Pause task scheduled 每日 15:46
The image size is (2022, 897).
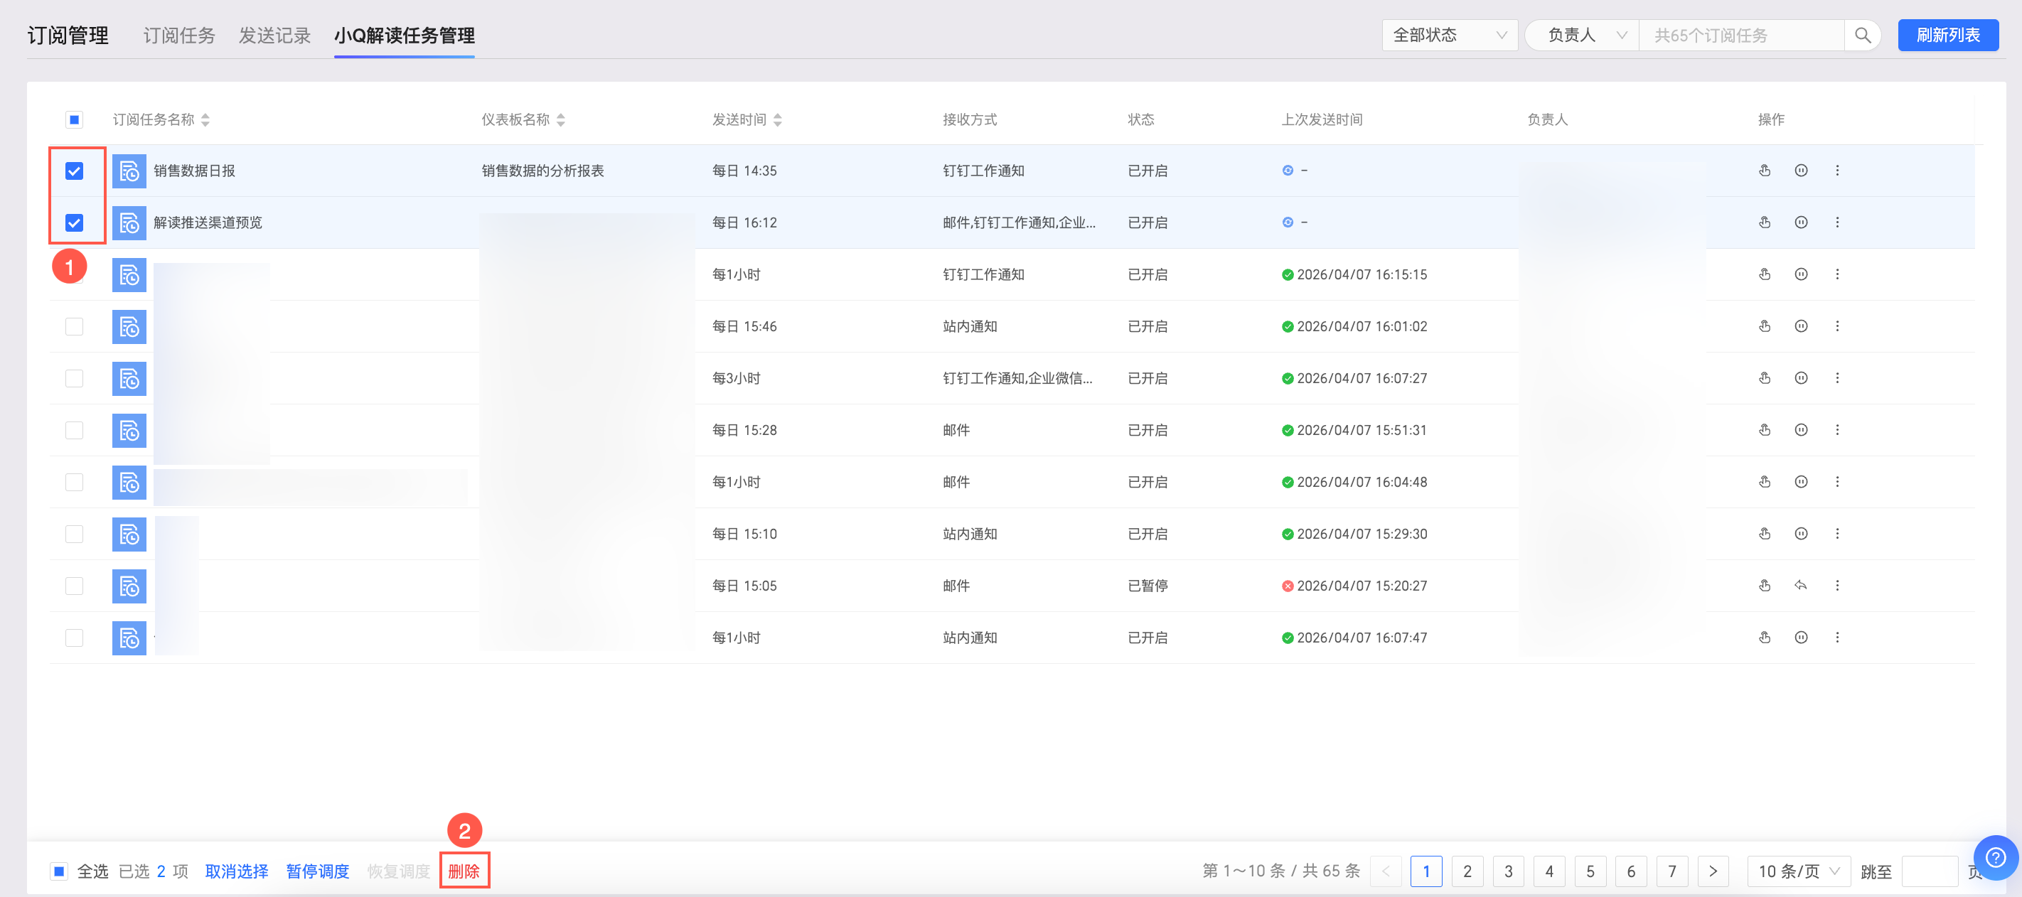pyautogui.click(x=1801, y=326)
